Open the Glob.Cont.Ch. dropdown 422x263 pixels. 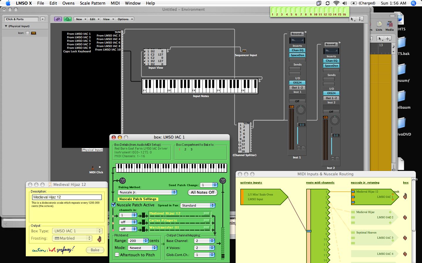point(204,255)
